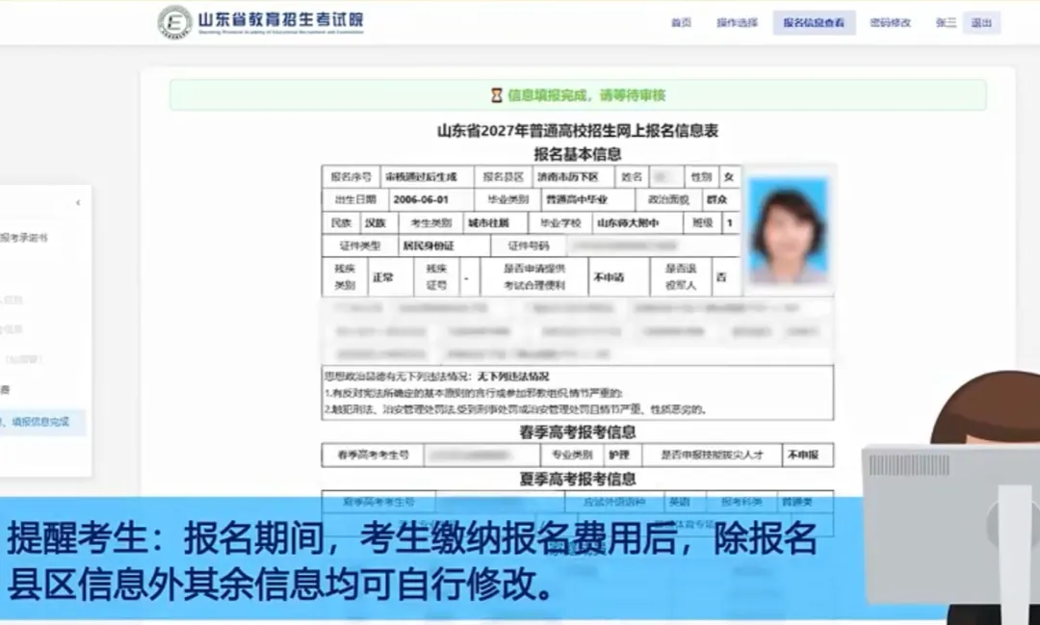This screenshot has width=1040, height=625.
Task: Click the label 毕业学校
Action: point(560,222)
